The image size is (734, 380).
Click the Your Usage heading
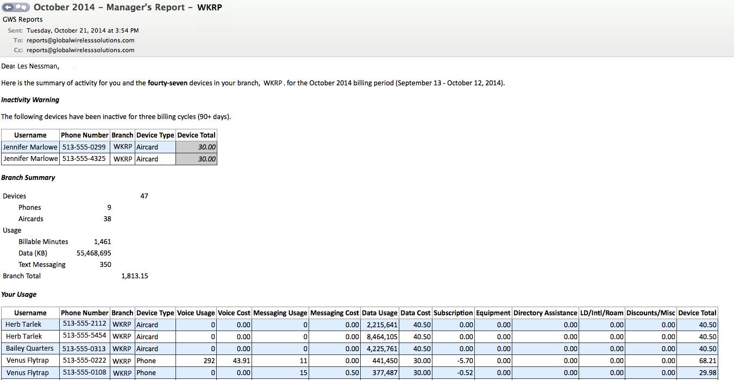pos(19,295)
